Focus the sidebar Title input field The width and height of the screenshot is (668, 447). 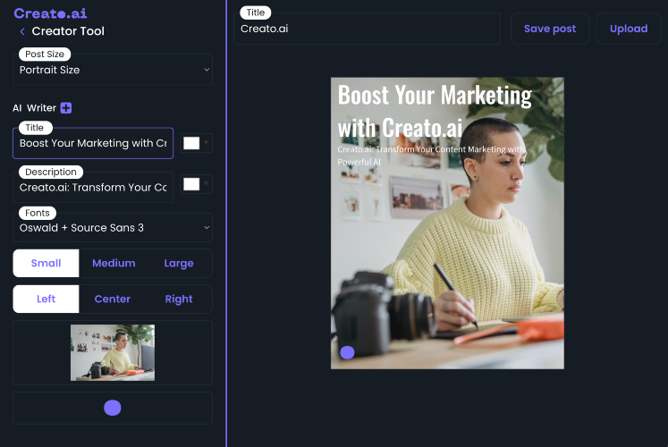(93, 143)
